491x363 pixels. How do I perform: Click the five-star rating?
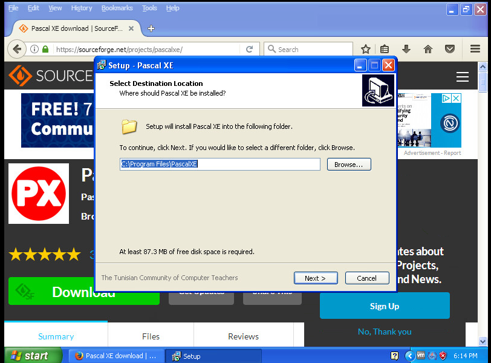45,254
